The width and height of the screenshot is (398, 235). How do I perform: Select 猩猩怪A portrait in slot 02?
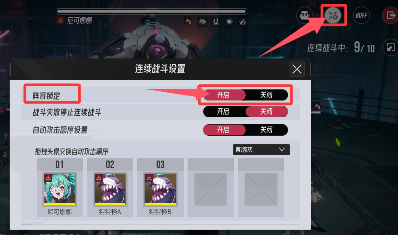(110, 189)
